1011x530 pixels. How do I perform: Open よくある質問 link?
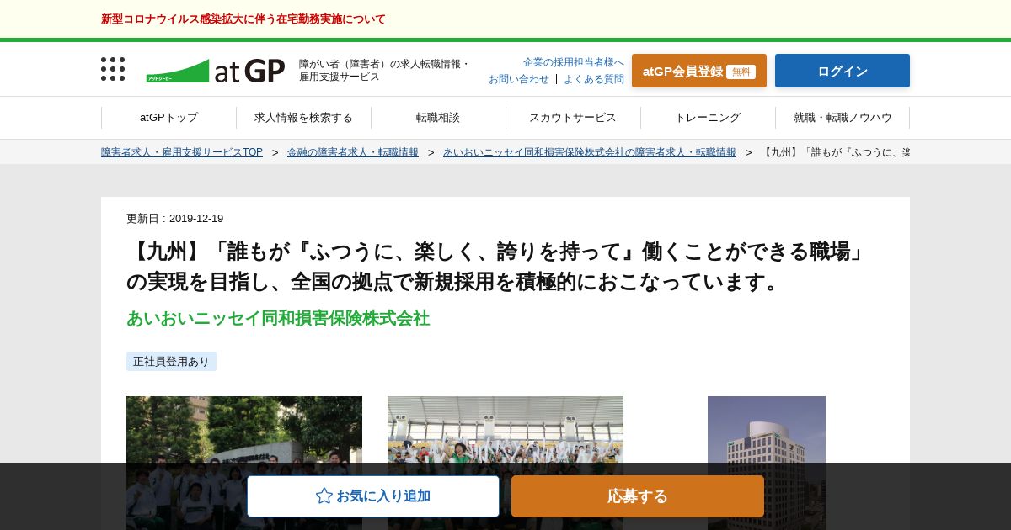pyautogui.click(x=594, y=79)
